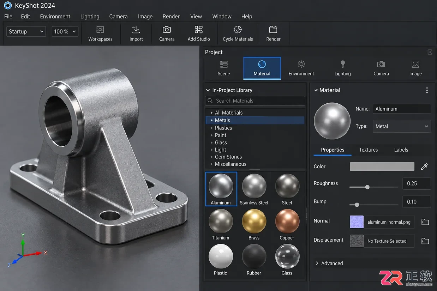The image size is (437, 291).
Task: Select the Glass material thumbnail
Action: [287, 256]
